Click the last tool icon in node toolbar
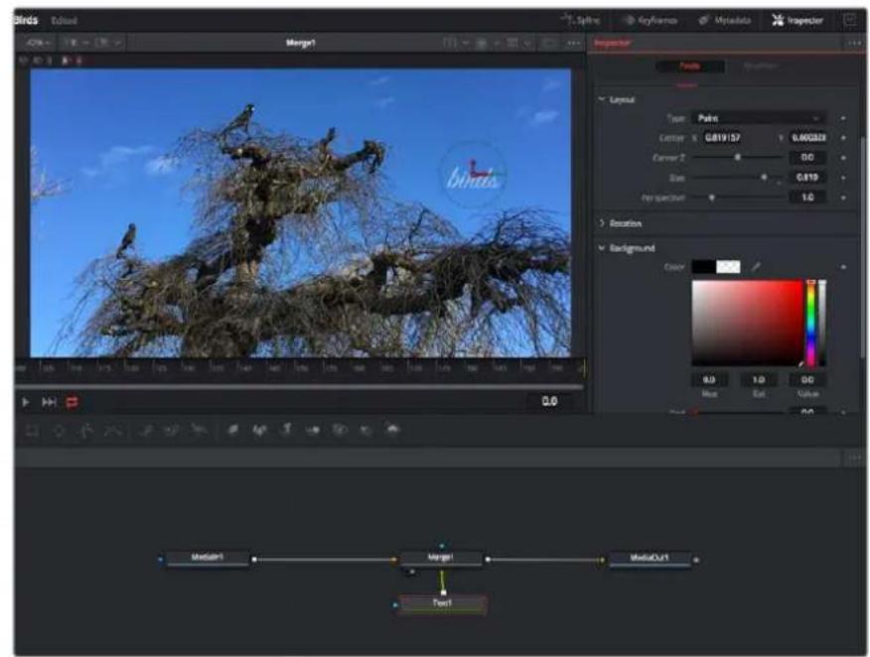This screenshot has width=870, height=657. click(x=393, y=430)
